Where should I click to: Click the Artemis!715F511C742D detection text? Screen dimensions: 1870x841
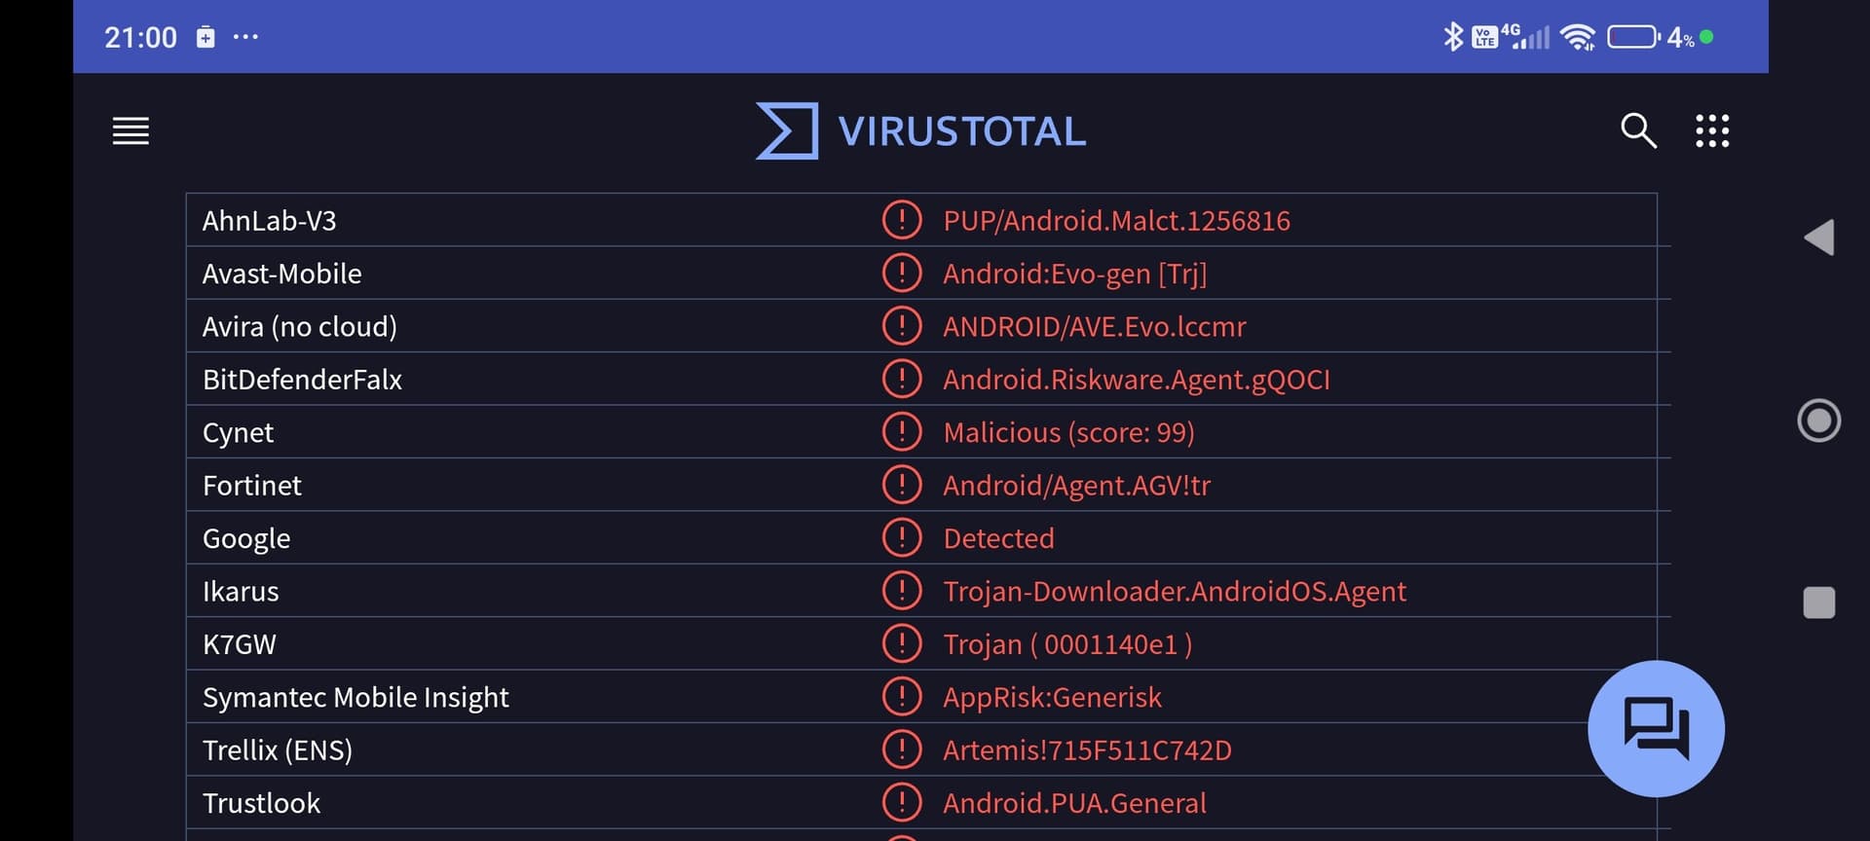pyautogui.click(x=1087, y=750)
